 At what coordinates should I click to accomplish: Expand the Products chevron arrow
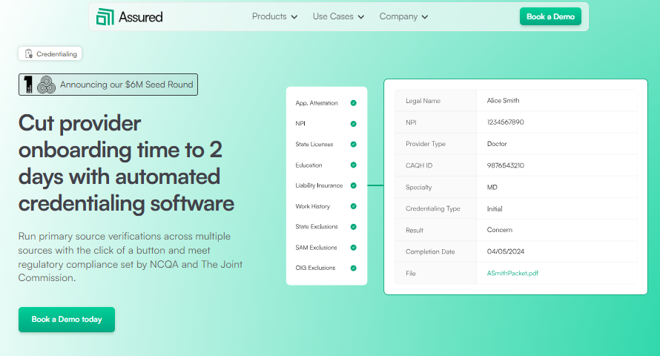pos(294,17)
